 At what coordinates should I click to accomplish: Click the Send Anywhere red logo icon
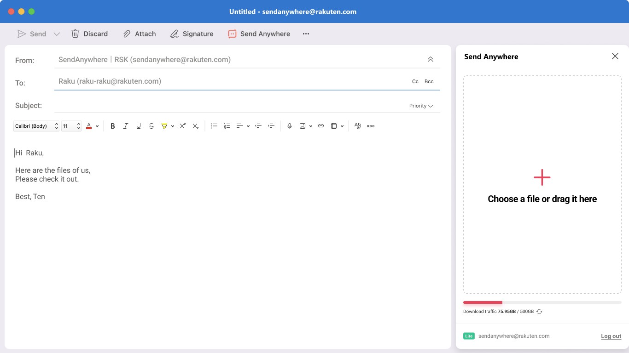pos(232,34)
